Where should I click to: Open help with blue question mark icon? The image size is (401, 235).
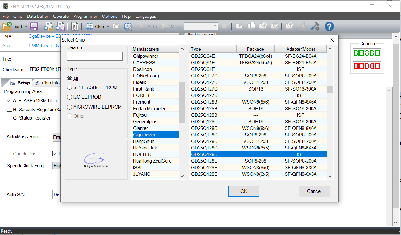pyautogui.click(x=329, y=27)
